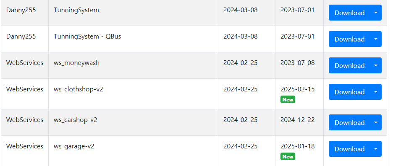Expand download options for ws_moneywash
The image size is (393, 166).
[376, 65]
